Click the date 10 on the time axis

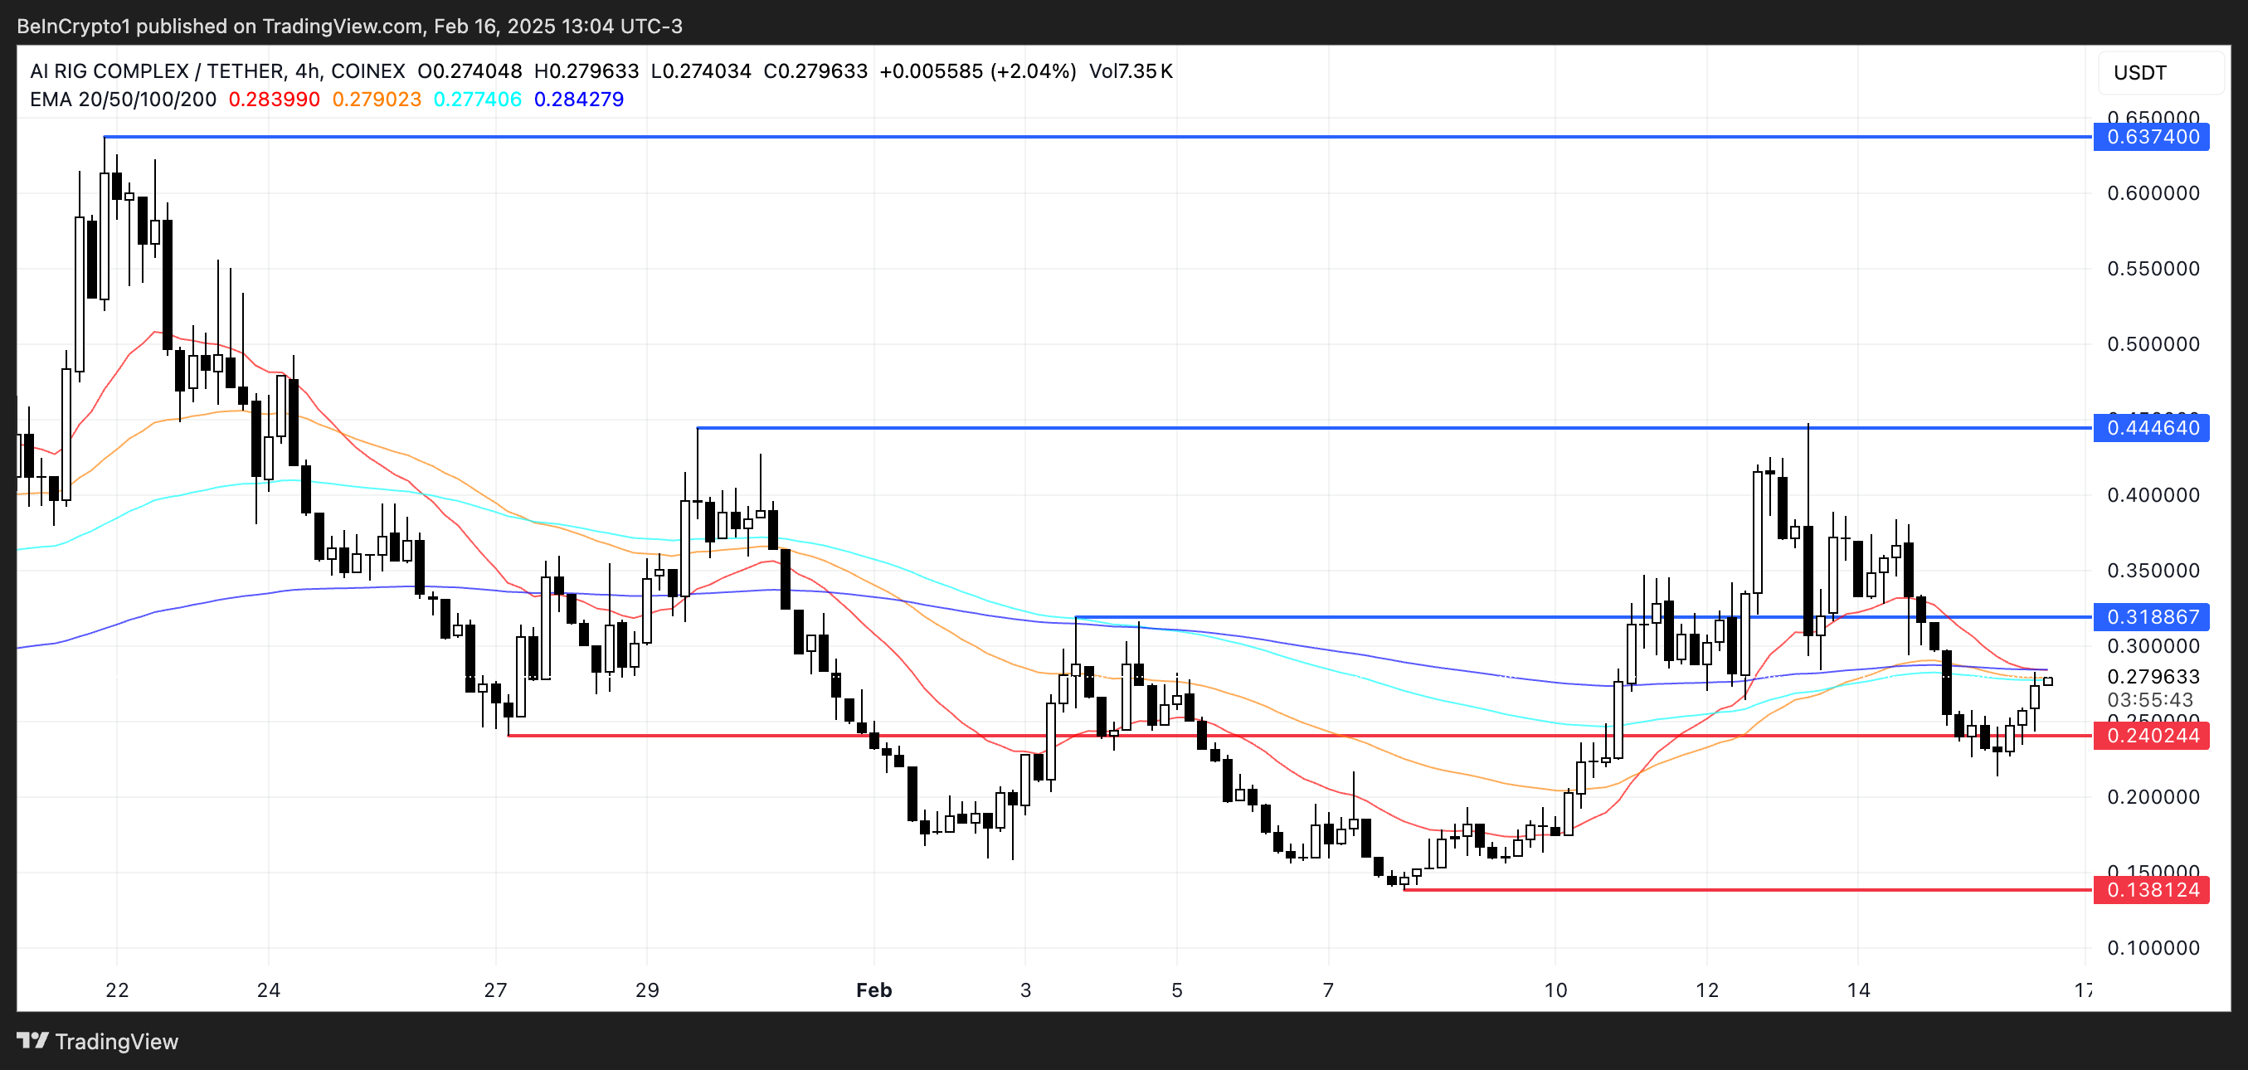tap(1555, 990)
